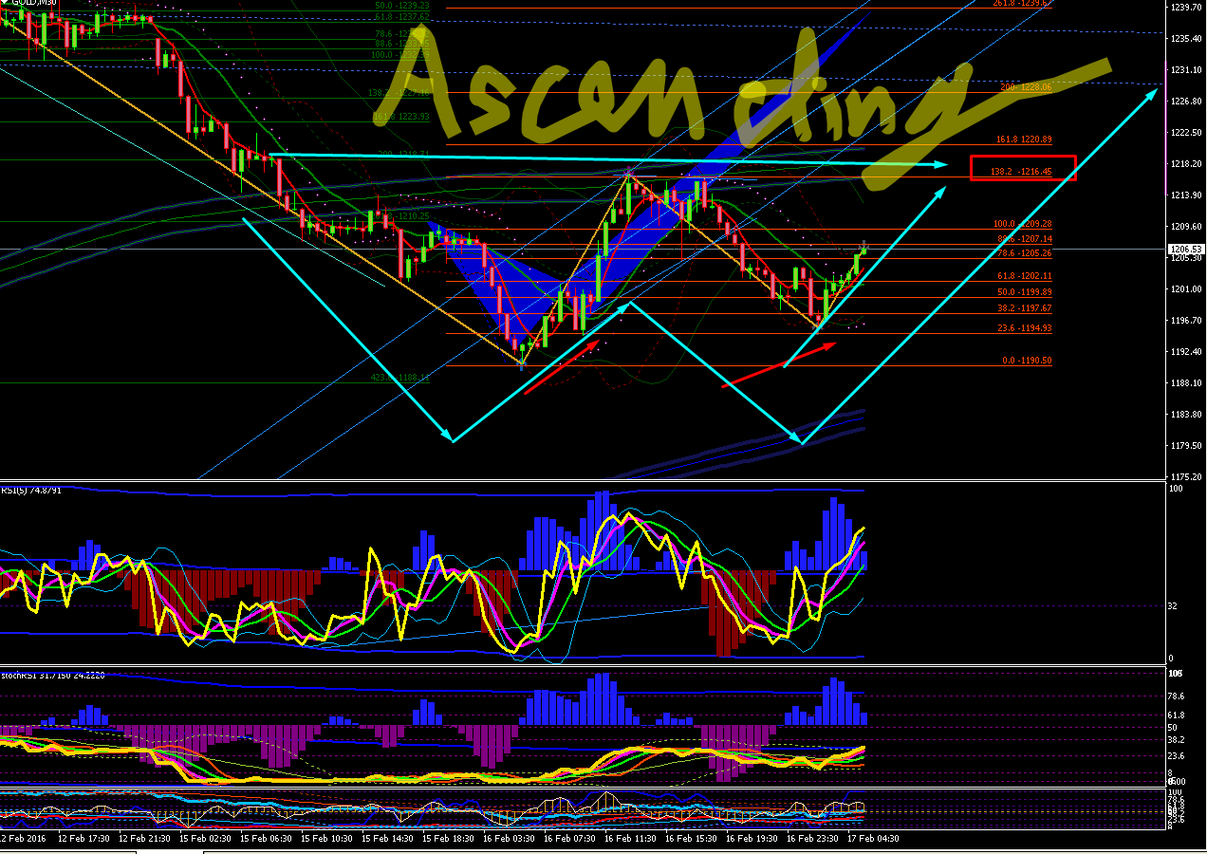Click 1218.20 on the price scale
Screen dimensions: 1207x854
(x=1185, y=164)
